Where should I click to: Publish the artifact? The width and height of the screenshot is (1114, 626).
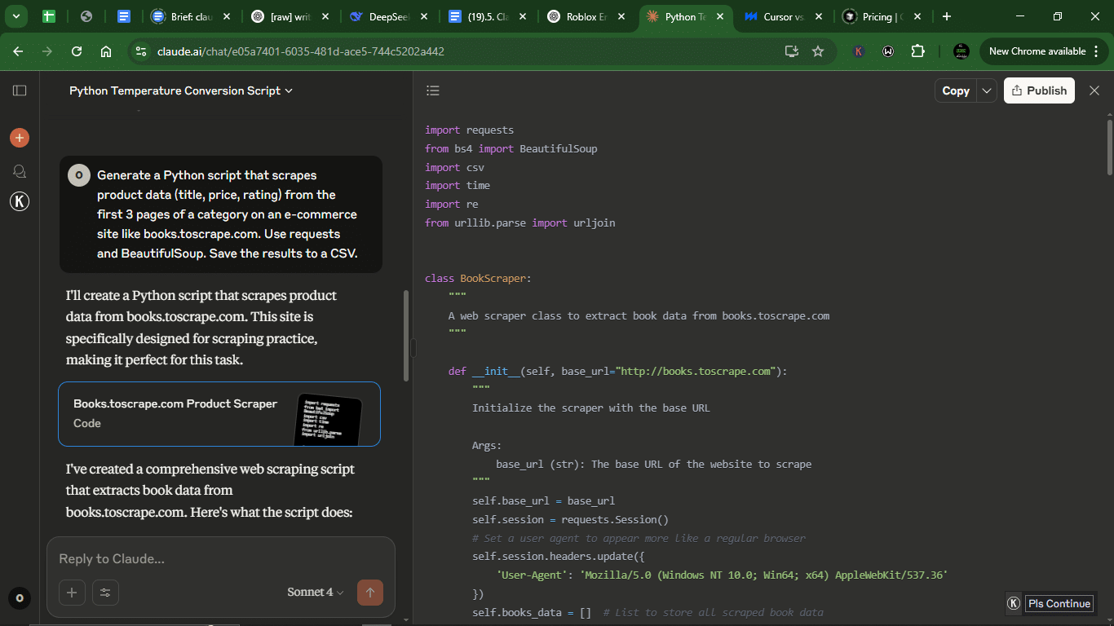coord(1039,90)
